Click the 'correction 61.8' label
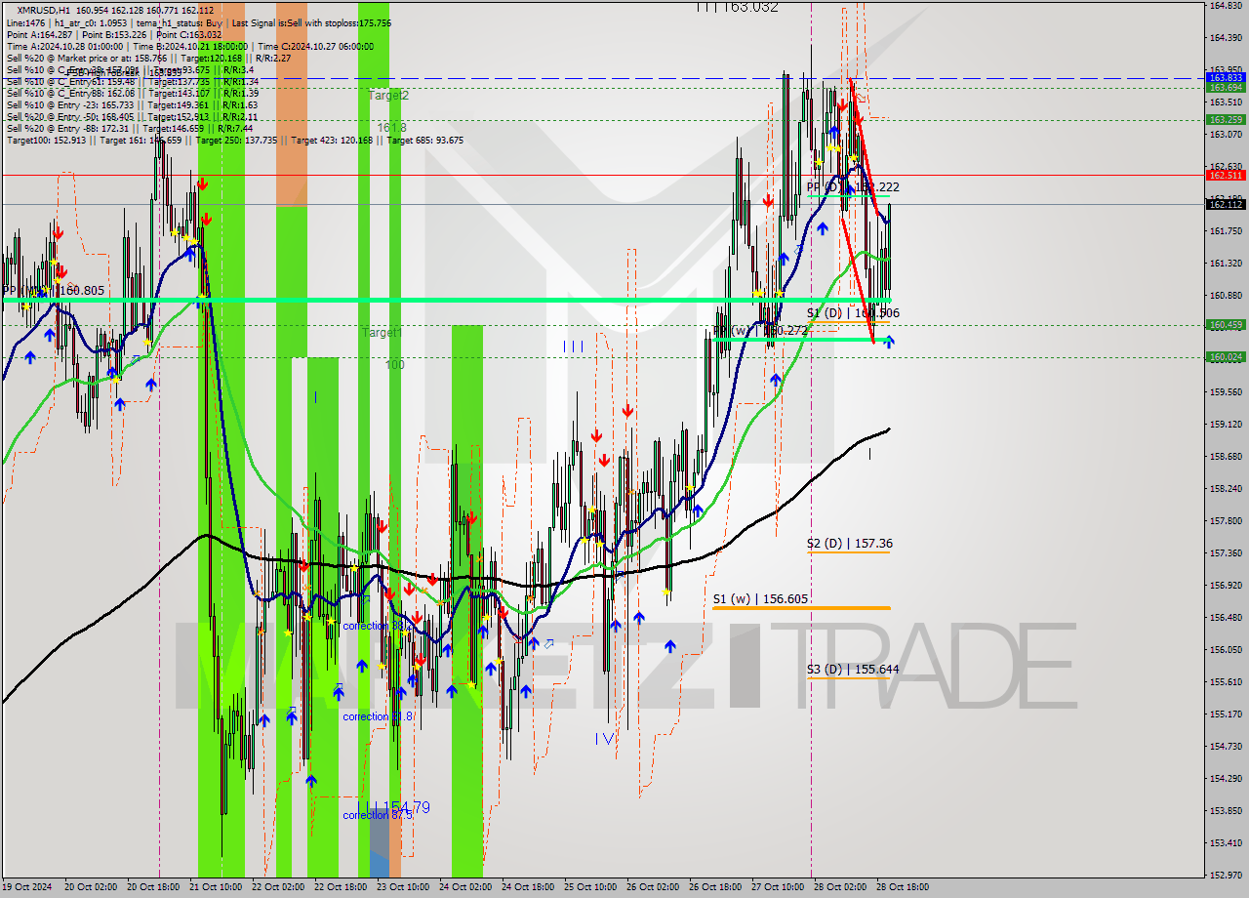 [378, 716]
